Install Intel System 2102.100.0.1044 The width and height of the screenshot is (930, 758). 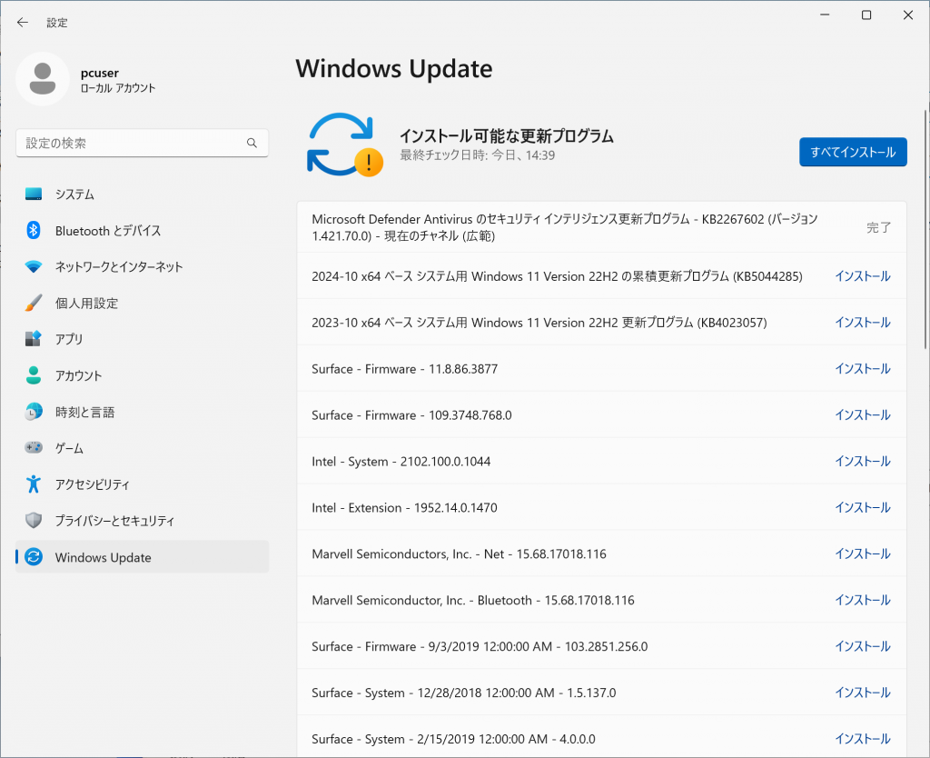(x=863, y=461)
